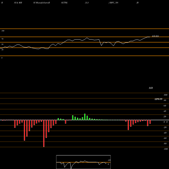169x169 pixels.
Task: Click the 20 label on the MR axis
Action: 165,117
